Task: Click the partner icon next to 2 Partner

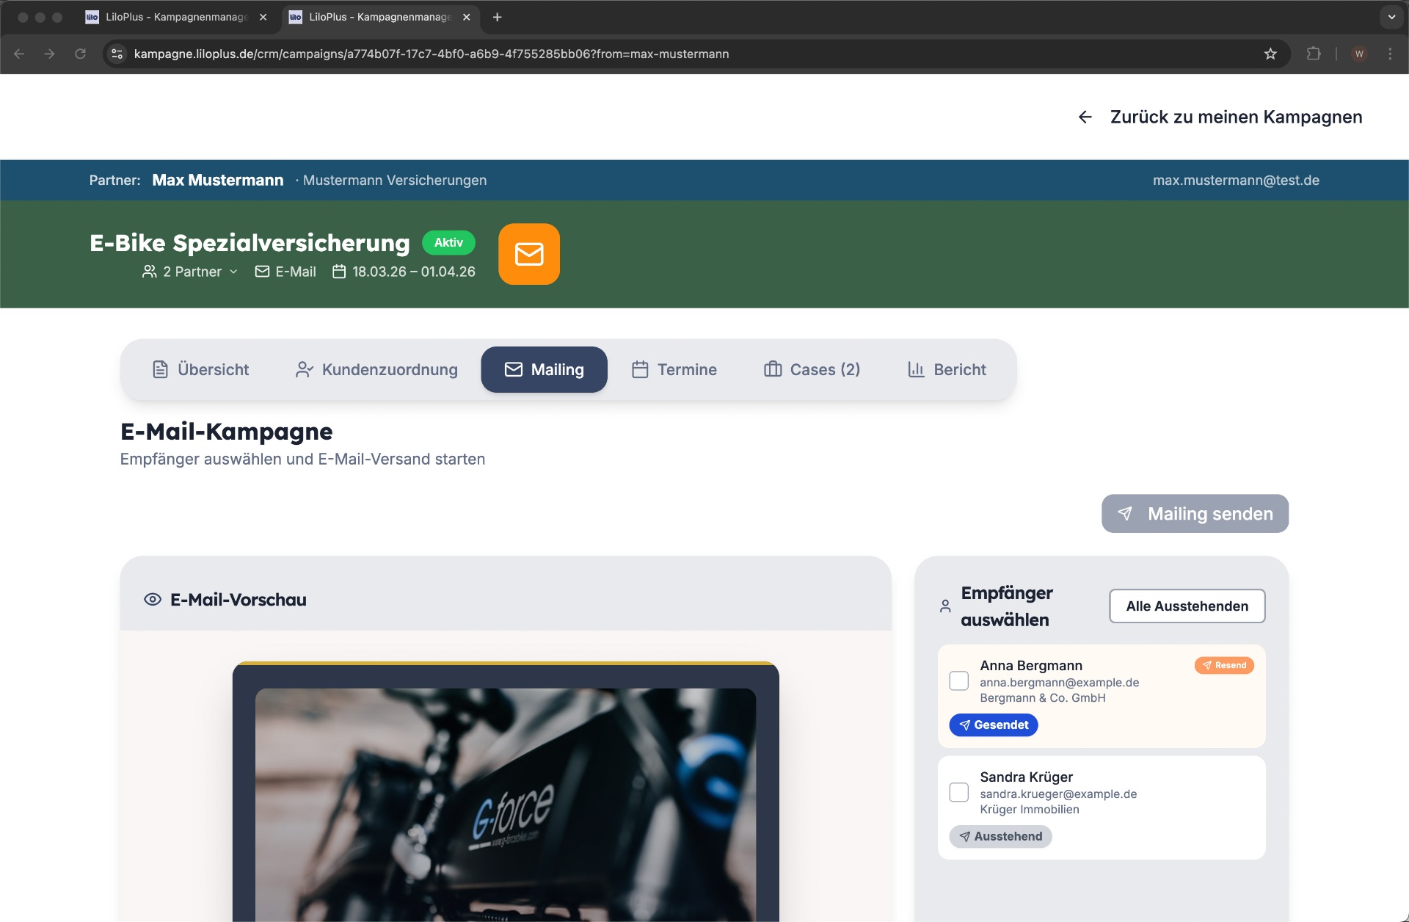Action: pyautogui.click(x=149, y=271)
